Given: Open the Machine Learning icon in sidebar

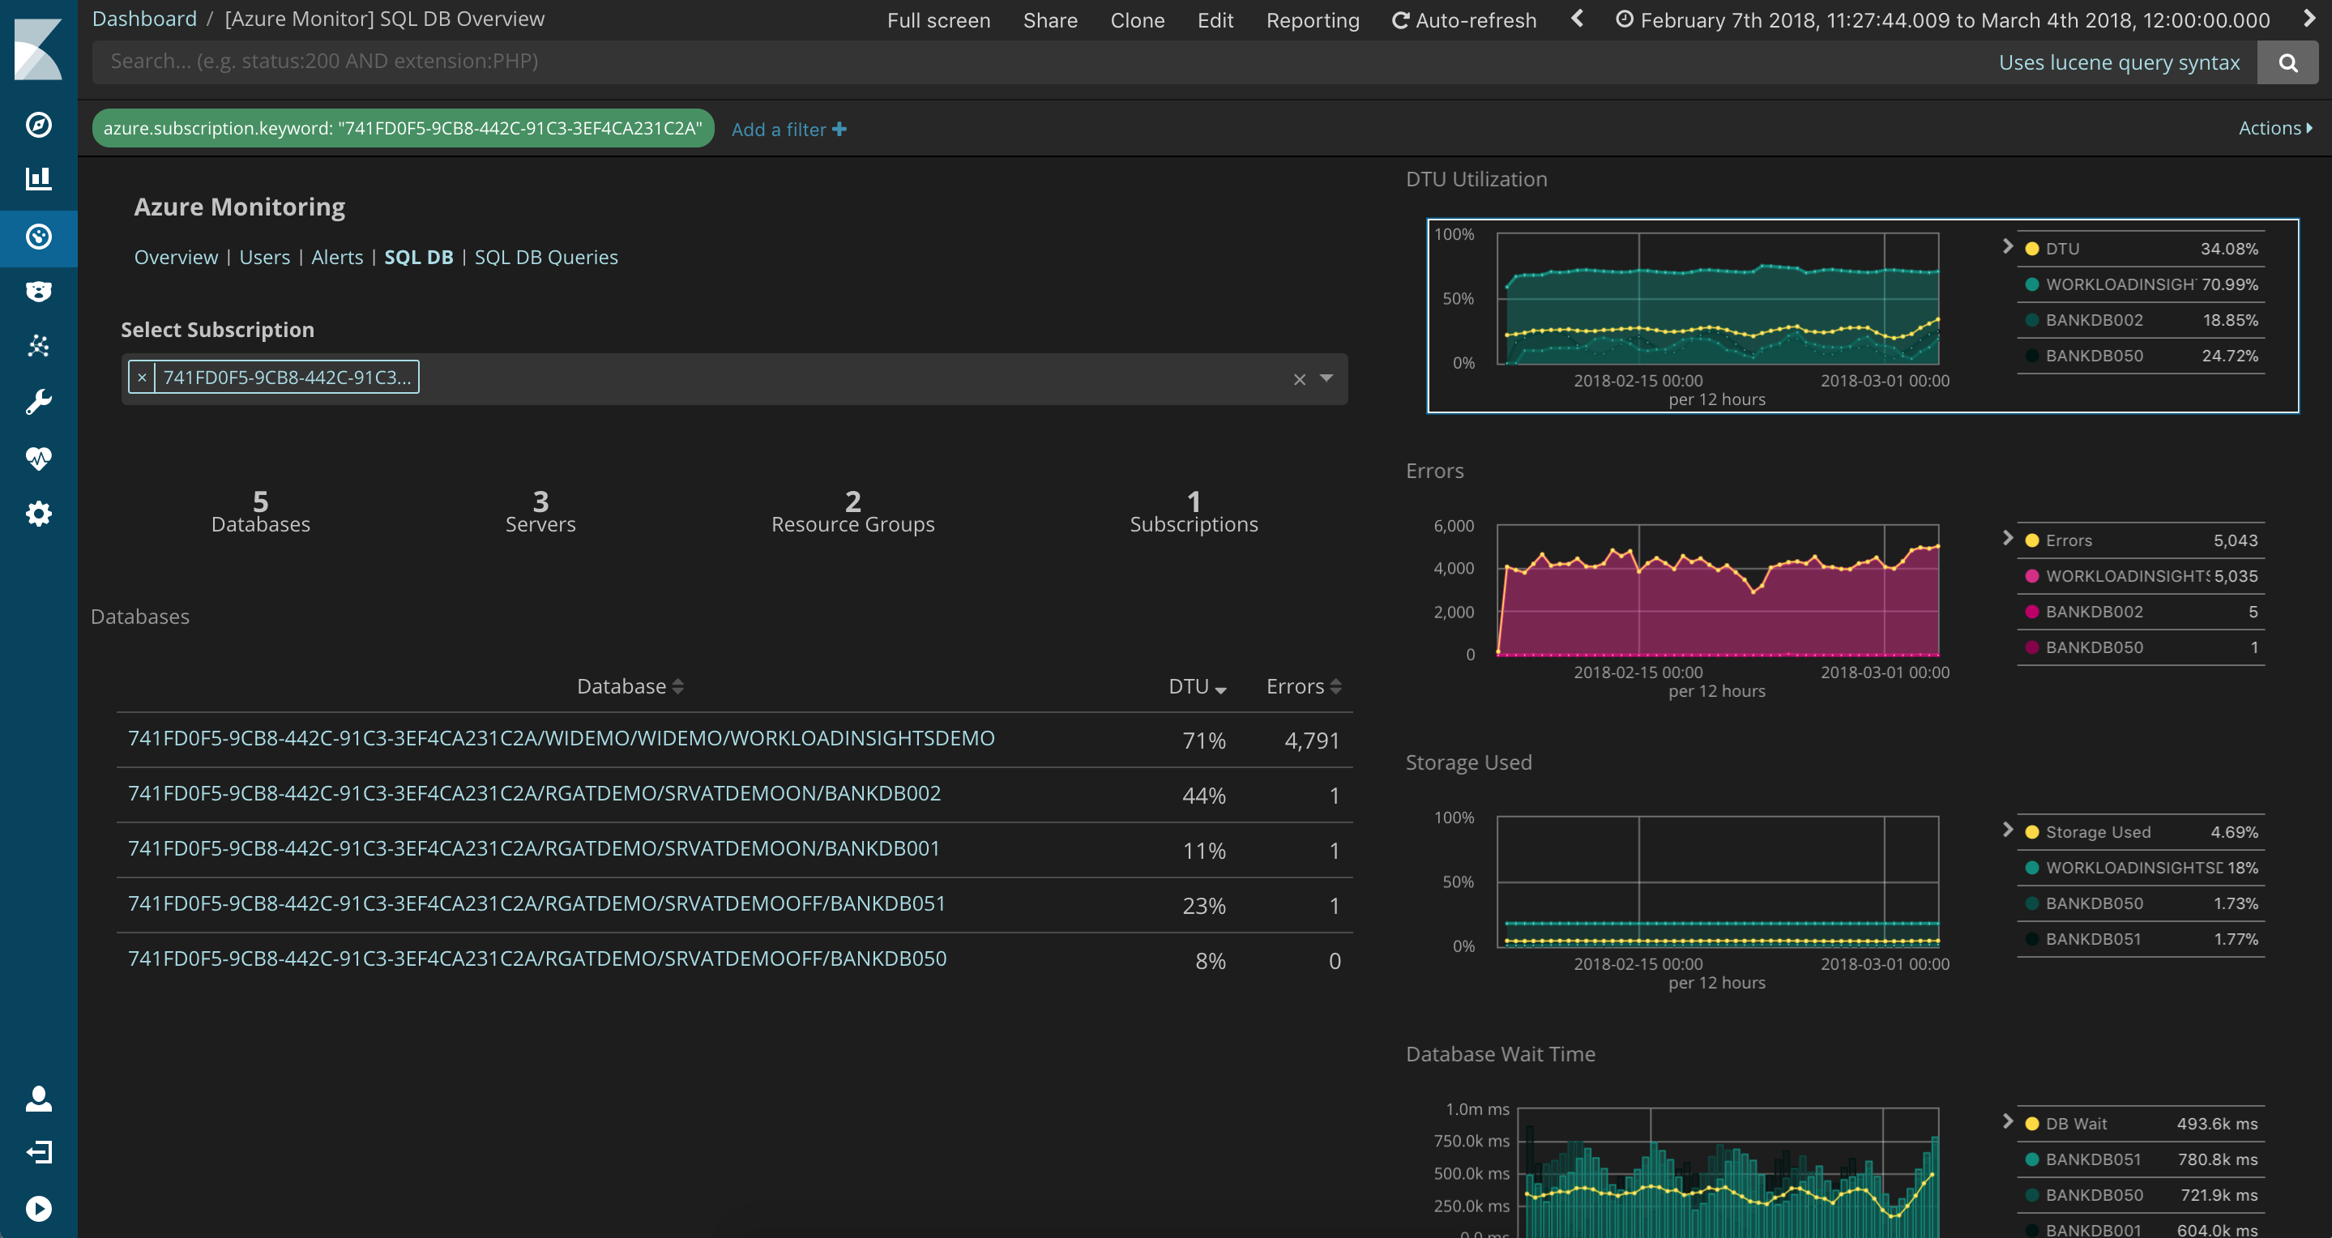Looking at the screenshot, I should point(38,346).
